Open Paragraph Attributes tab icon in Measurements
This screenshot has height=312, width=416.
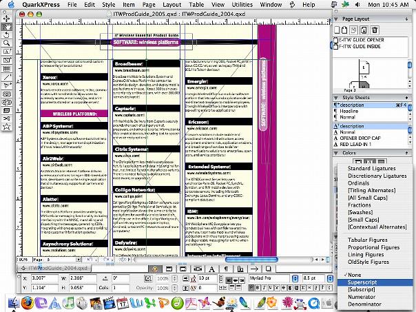tap(226, 269)
